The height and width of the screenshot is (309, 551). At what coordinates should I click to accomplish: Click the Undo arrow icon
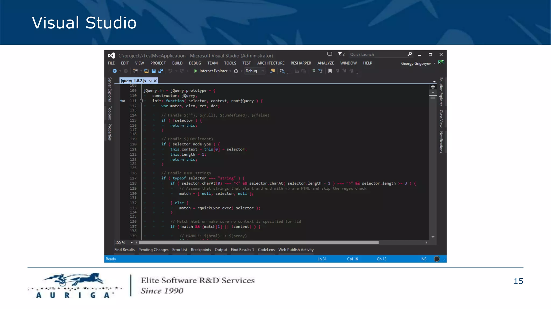click(x=170, y=71)
